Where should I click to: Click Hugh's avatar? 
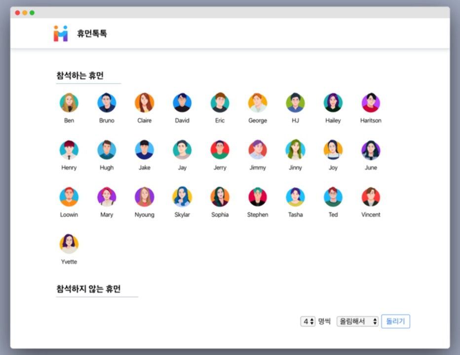pyautogui.click(x=107, y=150)
